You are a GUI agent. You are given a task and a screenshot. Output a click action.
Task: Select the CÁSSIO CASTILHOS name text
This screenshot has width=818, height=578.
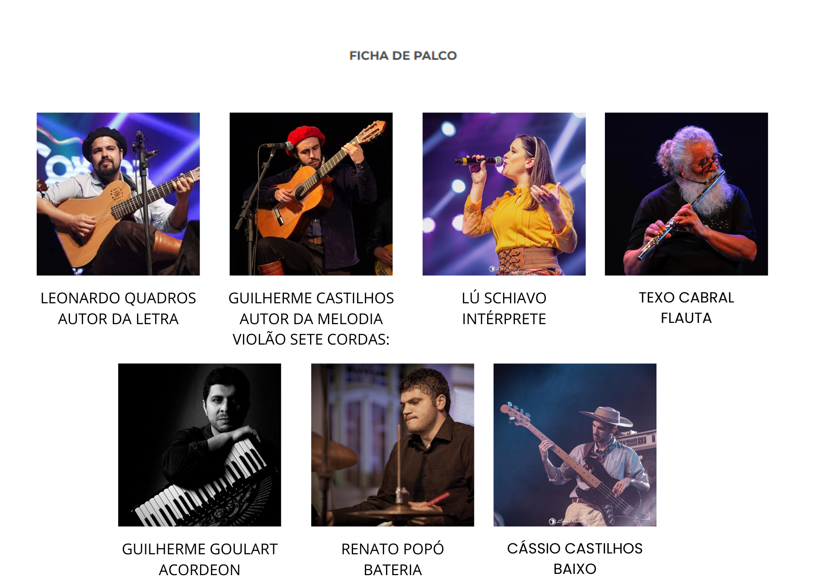tap(575, 548)
